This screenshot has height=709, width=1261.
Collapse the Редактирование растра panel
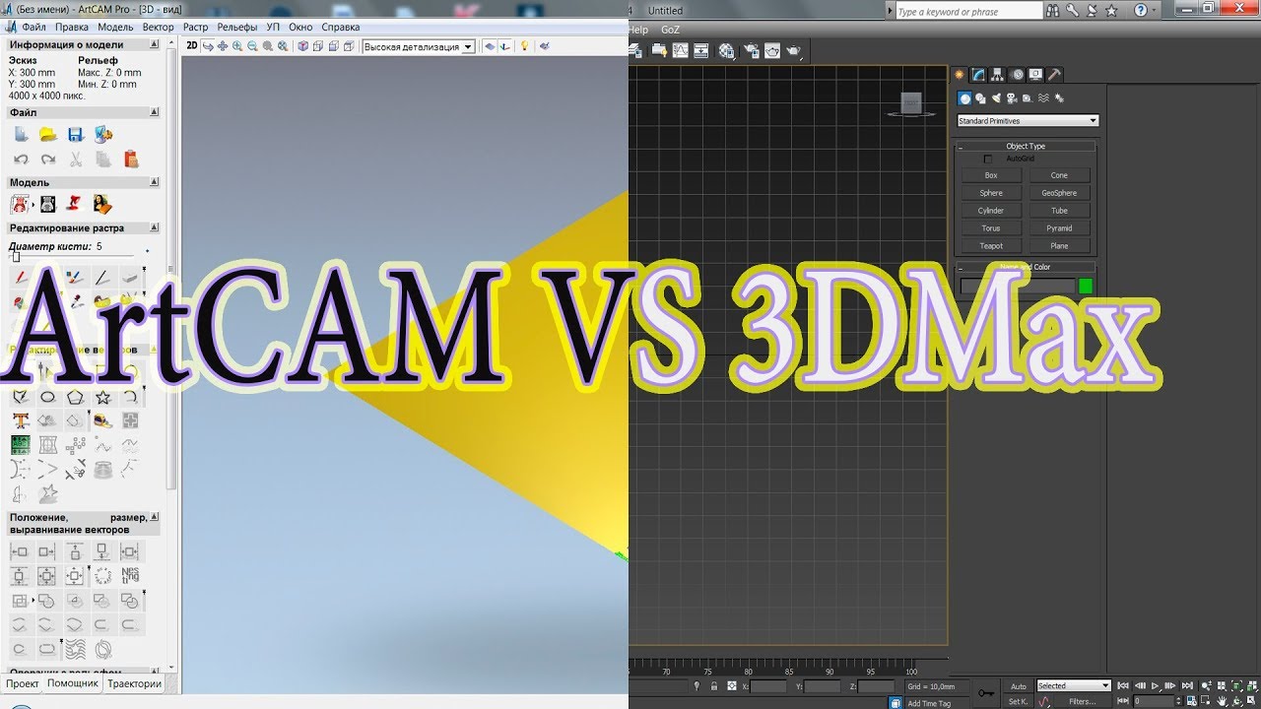pyautogui.click(x=154, y=227)
